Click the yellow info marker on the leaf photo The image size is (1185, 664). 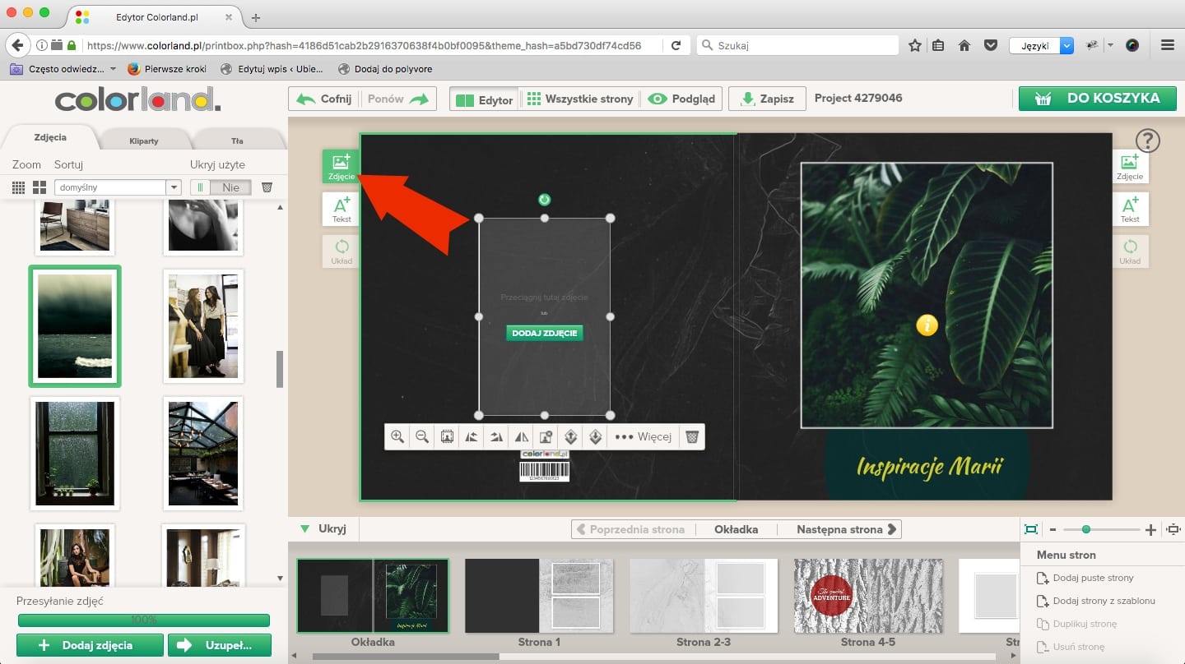pyautogui.click(x=927, y=325)
